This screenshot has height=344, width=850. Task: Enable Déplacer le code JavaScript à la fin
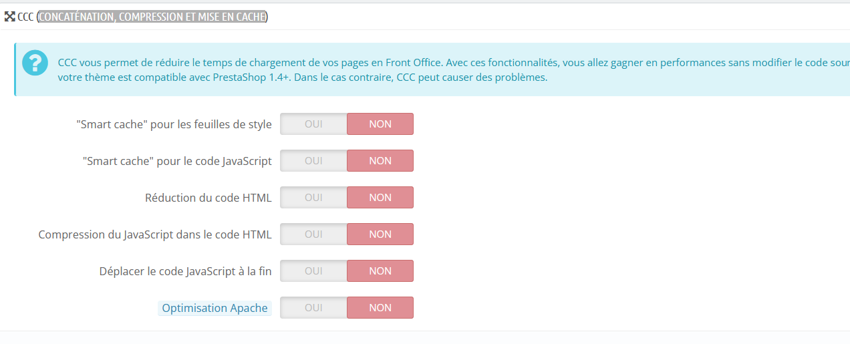pos(313,271)
